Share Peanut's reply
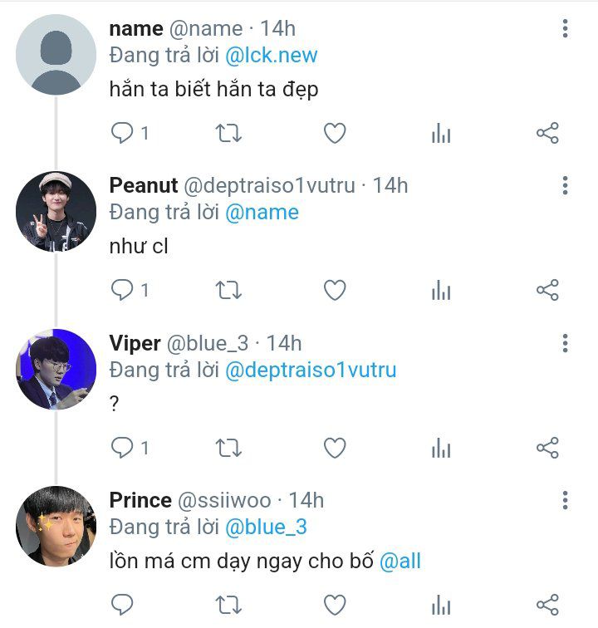This screenshot has height=628, width=598. (547, 290)
